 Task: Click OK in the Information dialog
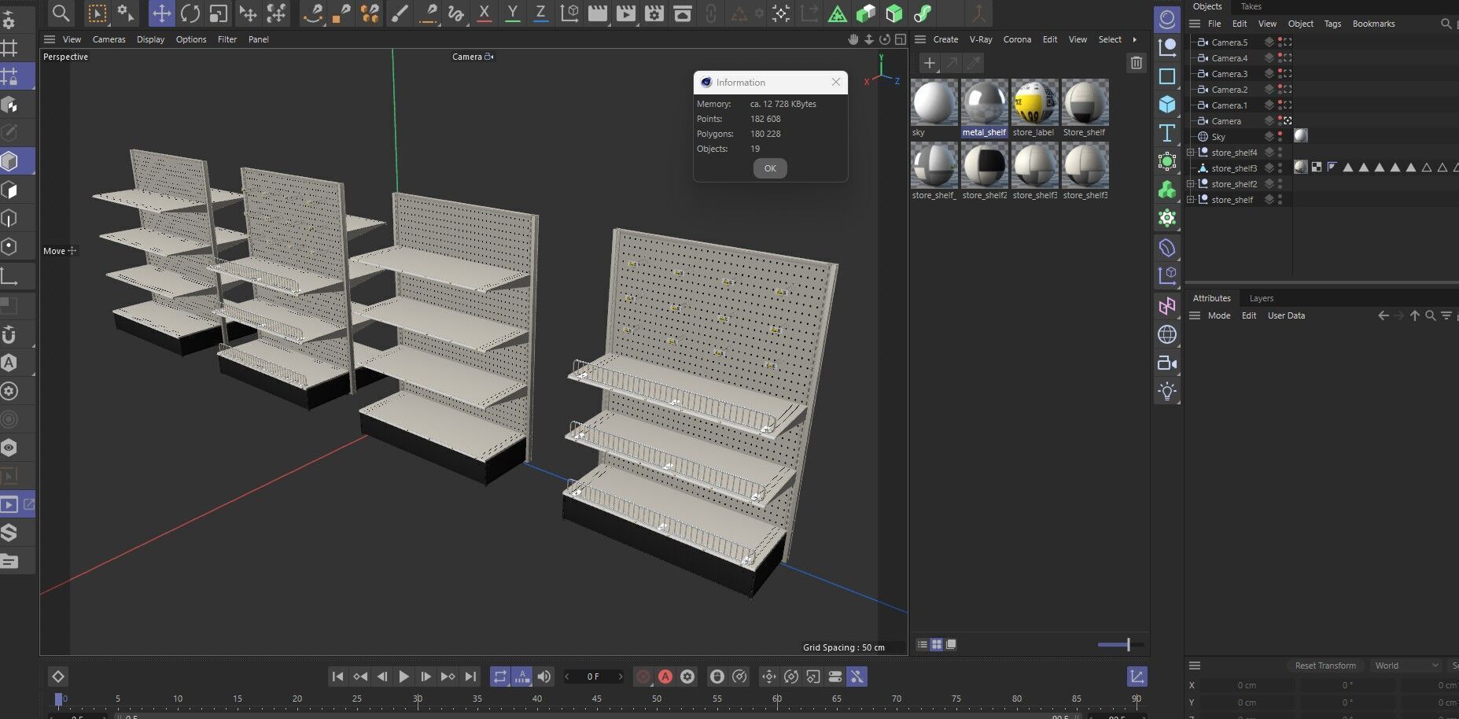click(x=770, y=168)
